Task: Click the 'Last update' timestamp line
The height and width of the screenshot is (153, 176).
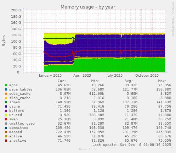Action: (x=132, y=145)
